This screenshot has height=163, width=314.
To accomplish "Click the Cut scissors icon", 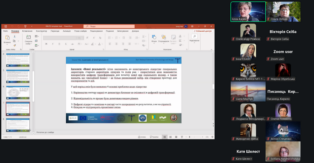I will click(15, 37).
